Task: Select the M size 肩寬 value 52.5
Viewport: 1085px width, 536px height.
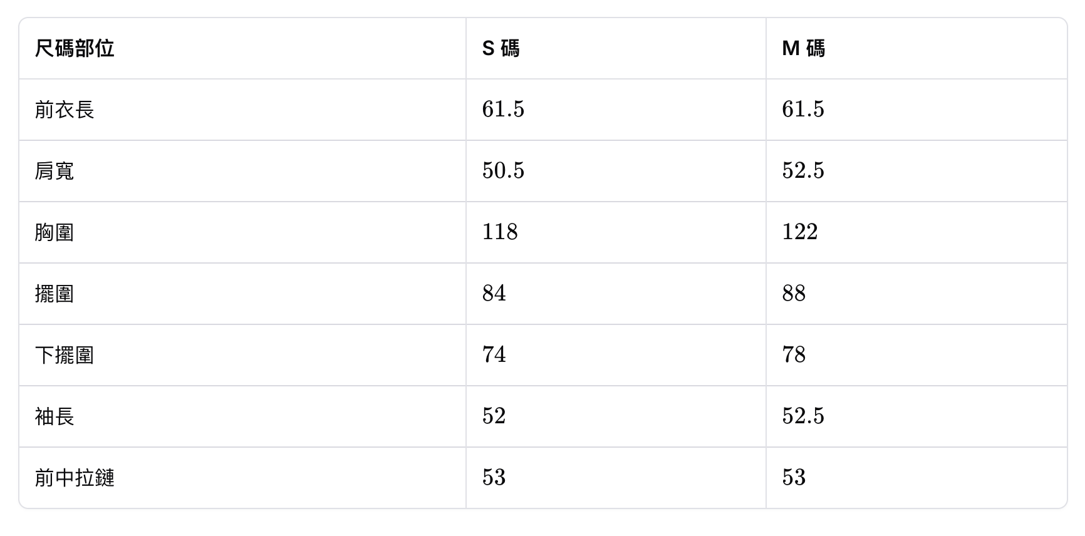Action: point(802,171)
